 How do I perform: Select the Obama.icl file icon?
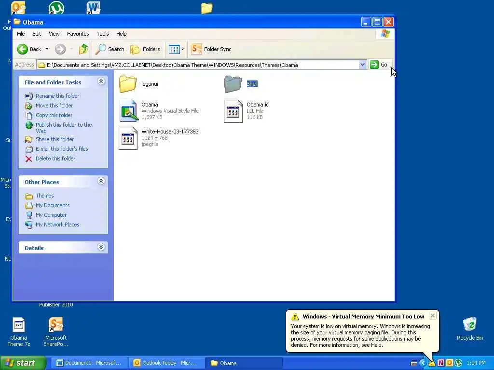coord(233,111)
